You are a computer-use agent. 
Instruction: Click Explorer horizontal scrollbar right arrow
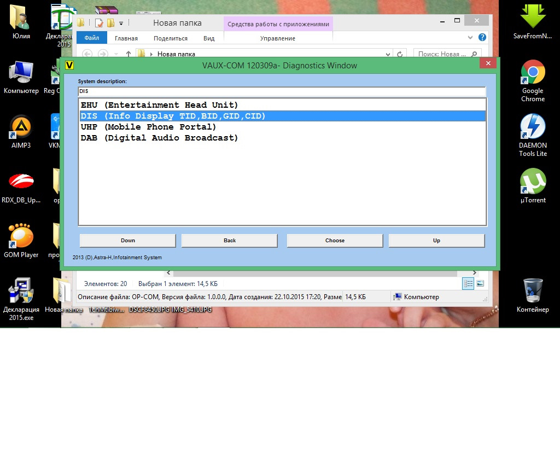click(x=474, y=273)
